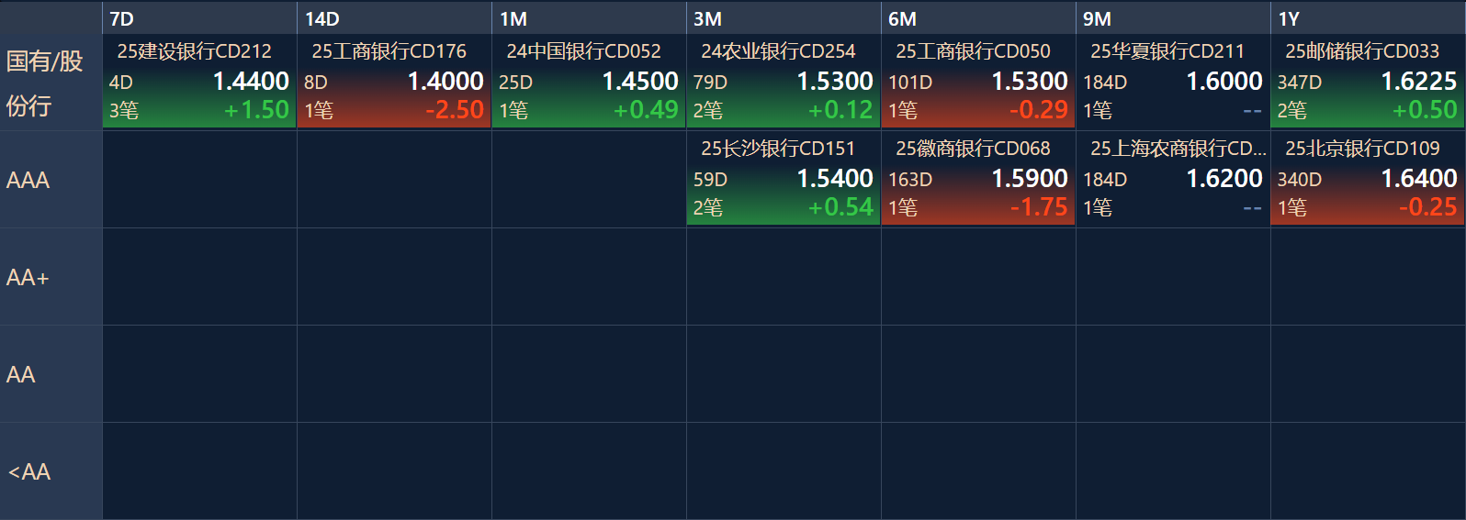
Task: Click the 59D remaining term label
Action: 710,180
